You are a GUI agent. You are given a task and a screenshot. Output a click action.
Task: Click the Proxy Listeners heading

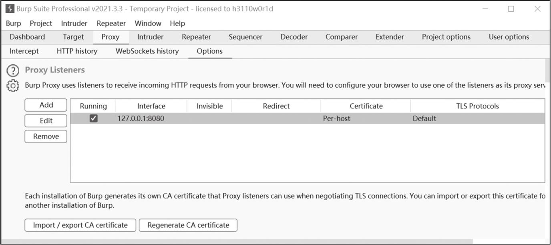pyautogui.click(x=55, y=70)
